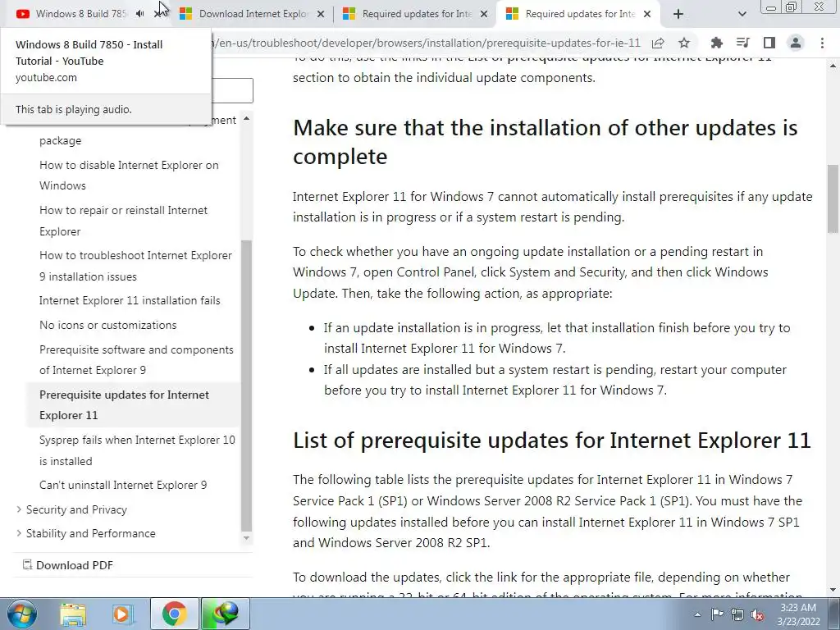Toggle the side panel icon
The width and height of the screenshot is (840, 630).
coord(769,43)
